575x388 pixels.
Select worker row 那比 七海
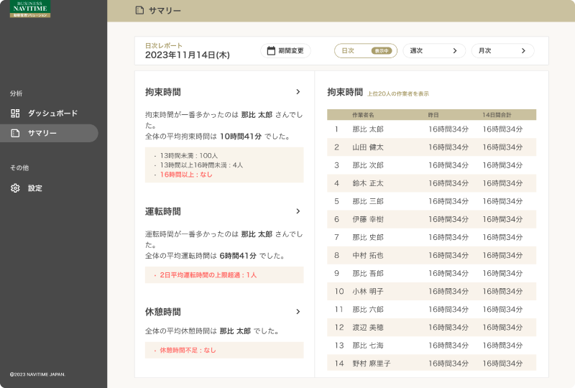(432, 345)
